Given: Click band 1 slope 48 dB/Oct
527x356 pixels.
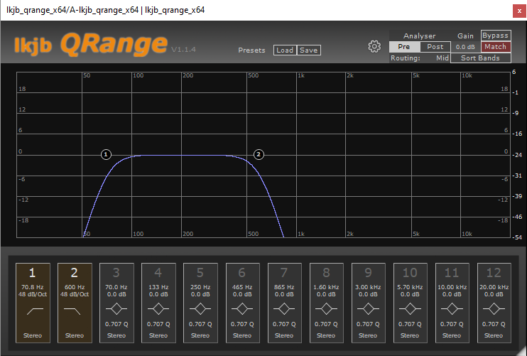Looking at the screenshot, I should coord(33,294).
